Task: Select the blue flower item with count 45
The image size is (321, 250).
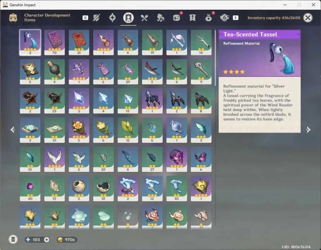Action: click(x=177, y=189)
